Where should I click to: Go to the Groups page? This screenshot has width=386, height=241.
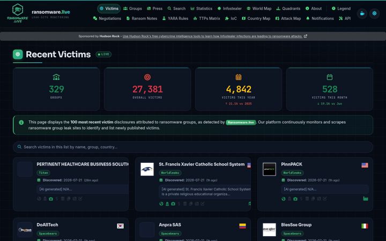click(x=132, y=9)
